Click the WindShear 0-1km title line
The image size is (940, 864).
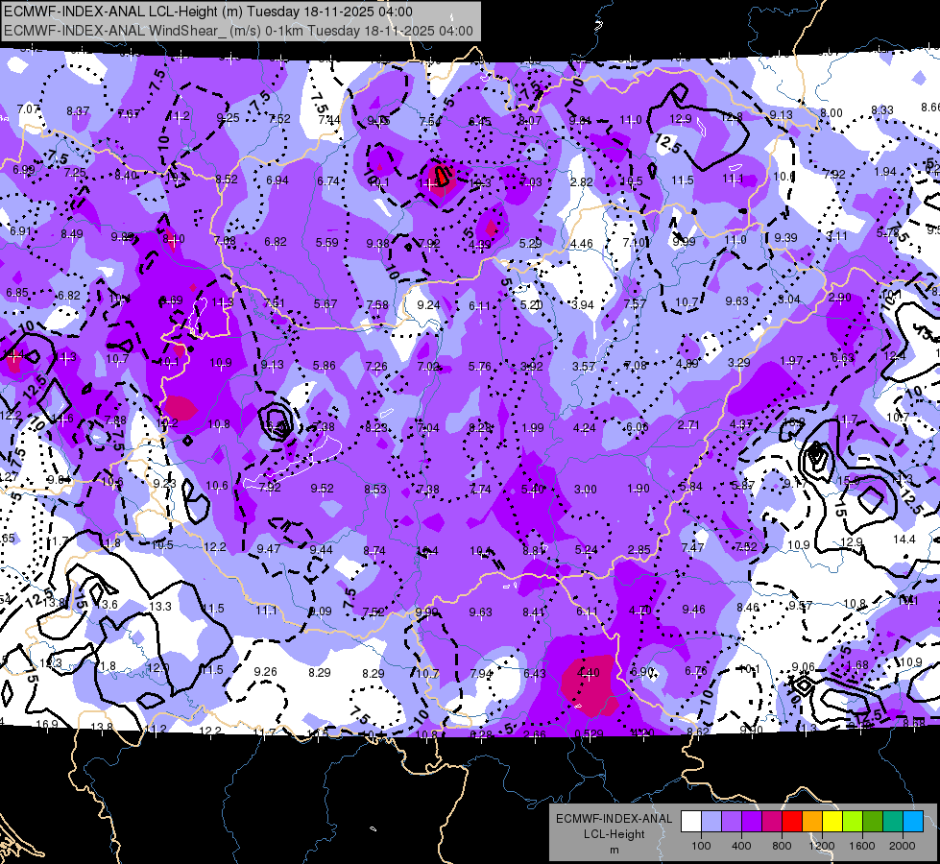pos(238,31)
